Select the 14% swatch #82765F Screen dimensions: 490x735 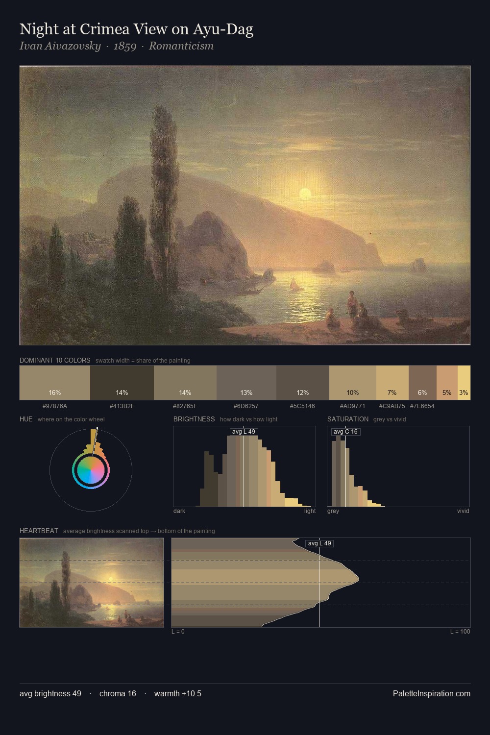pos(185,383)
